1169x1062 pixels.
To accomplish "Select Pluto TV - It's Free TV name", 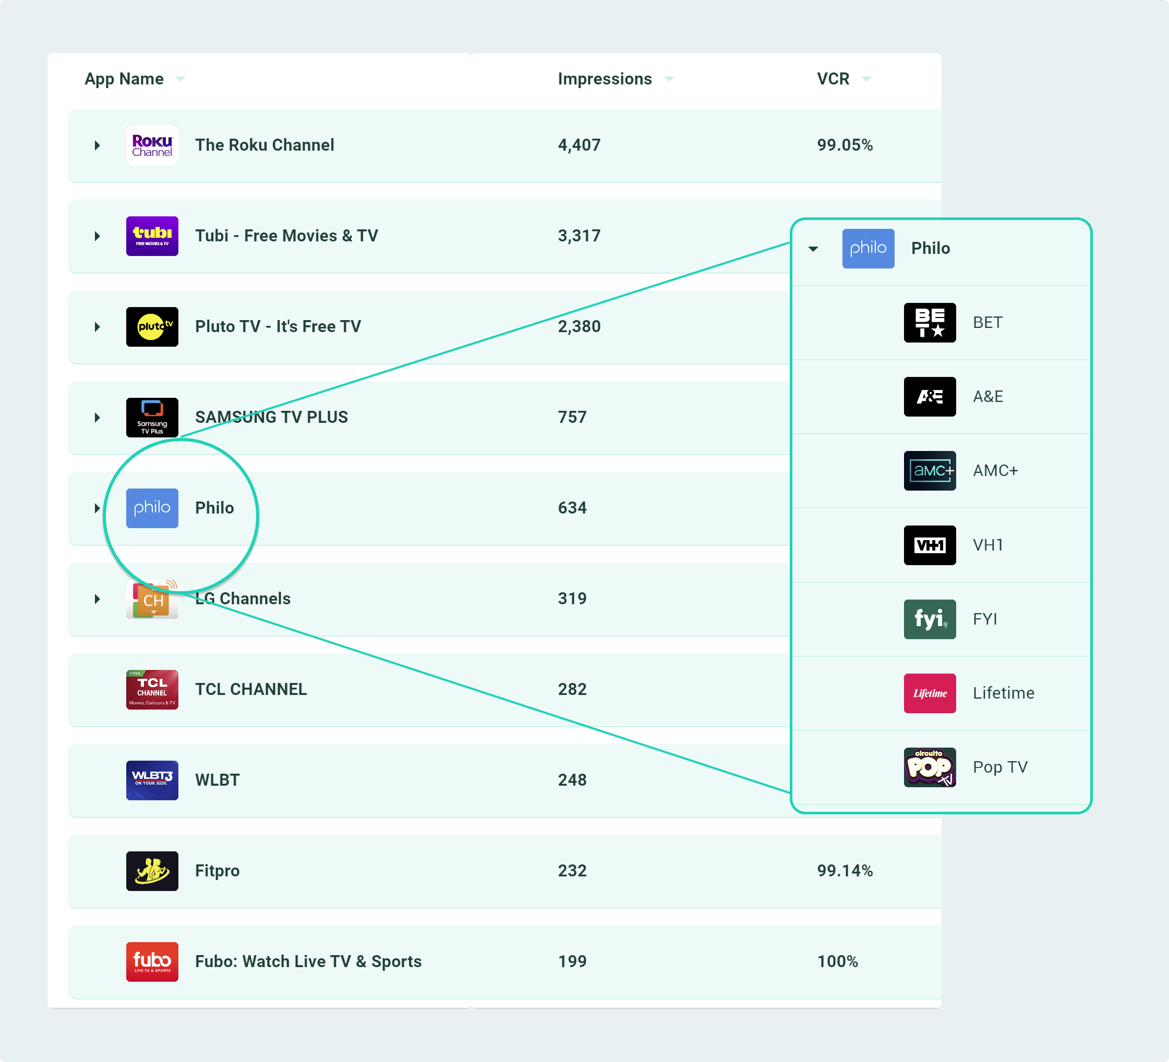I will (x=279, y=326).
